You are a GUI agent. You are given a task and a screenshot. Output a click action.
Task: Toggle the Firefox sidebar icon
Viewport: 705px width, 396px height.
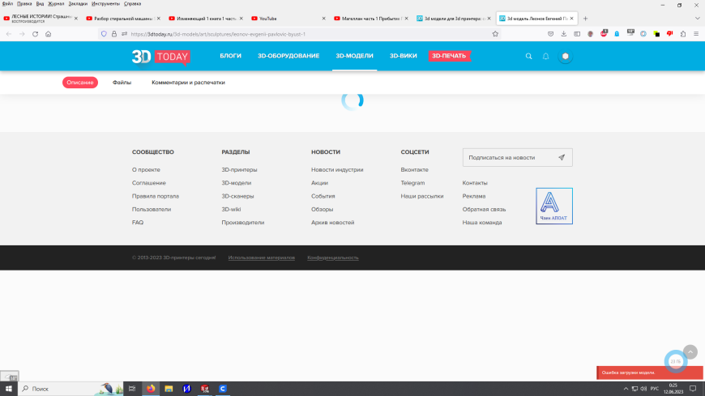point(577,34)
